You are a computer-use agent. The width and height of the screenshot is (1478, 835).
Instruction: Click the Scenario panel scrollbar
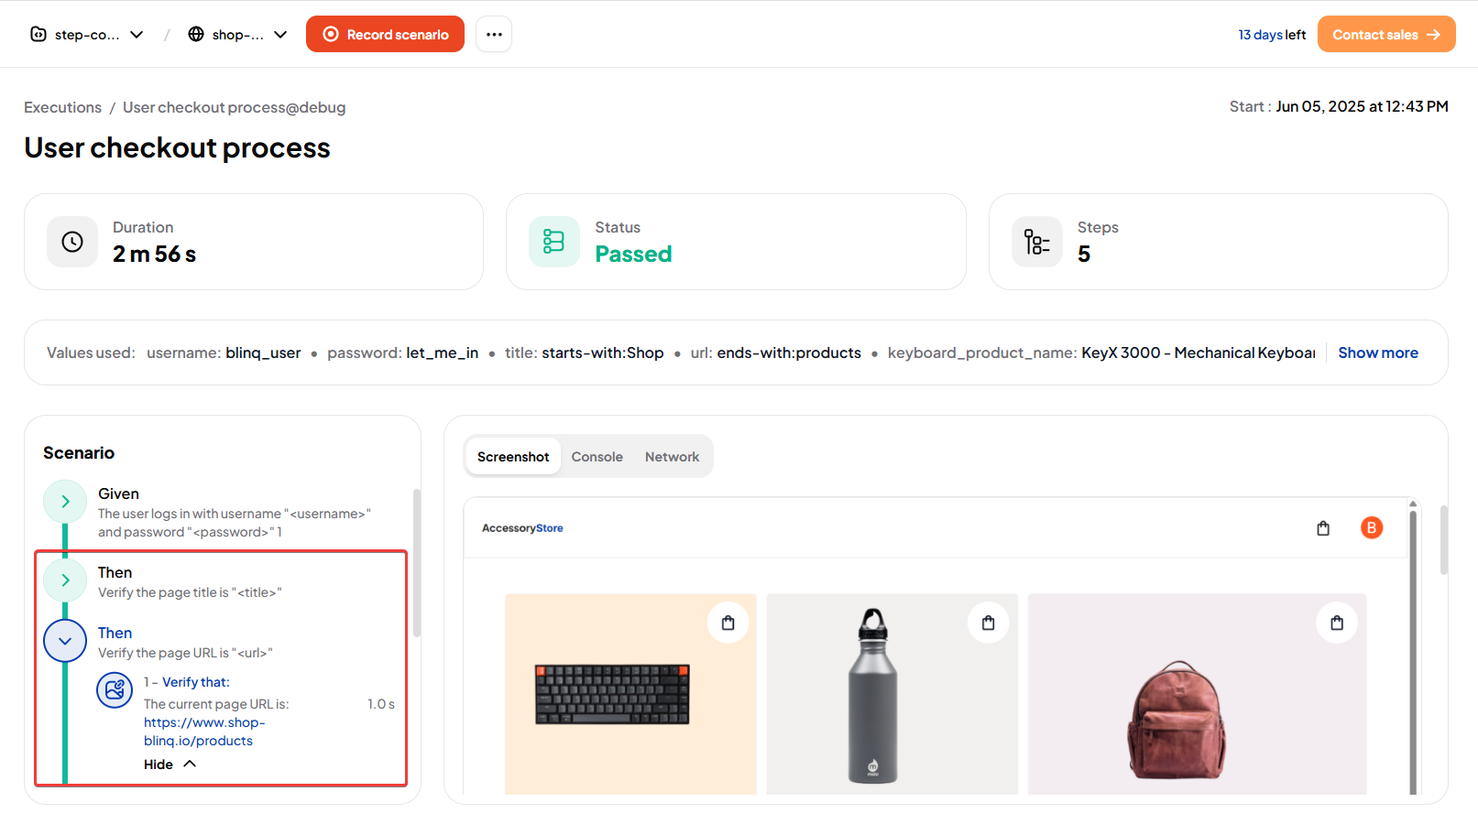(x=417, y=563)
